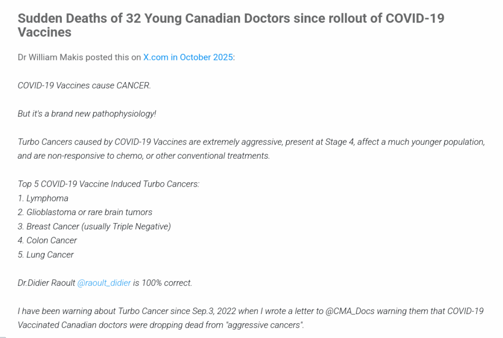Click the name 'Dr.Didier Raoult'
Image resolution: width=503 pixels, height=338 pixels.
point(46,282)
